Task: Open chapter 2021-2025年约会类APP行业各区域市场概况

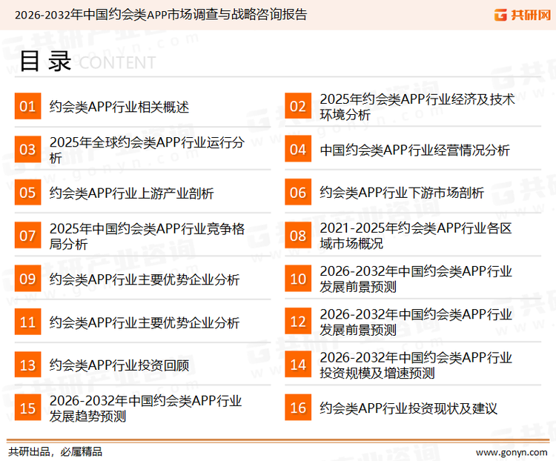Action: click(x=416, y=236)
